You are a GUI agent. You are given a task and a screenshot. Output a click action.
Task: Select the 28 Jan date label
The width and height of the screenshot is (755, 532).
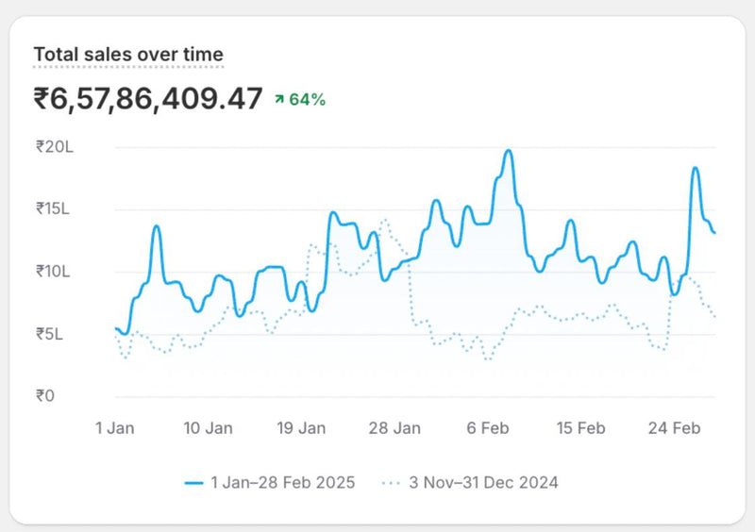(x=394, y=428)
